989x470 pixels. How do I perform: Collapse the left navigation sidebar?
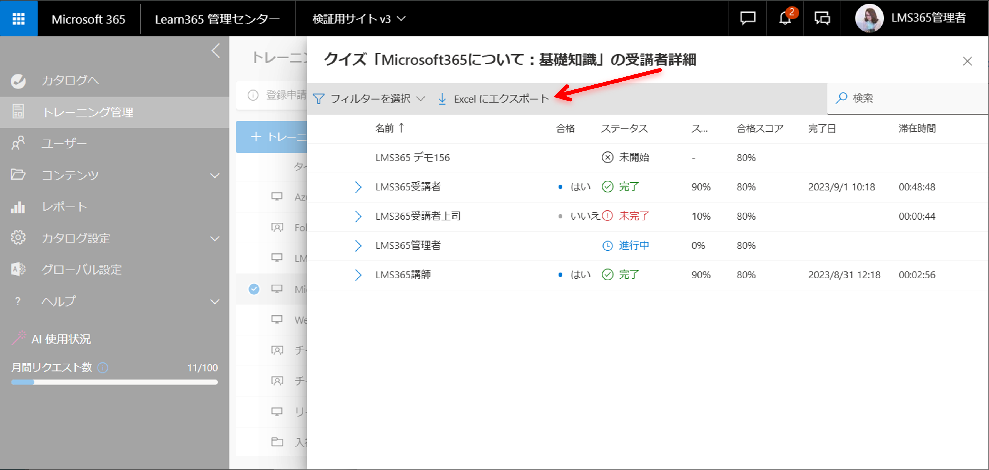click(216, 51)
